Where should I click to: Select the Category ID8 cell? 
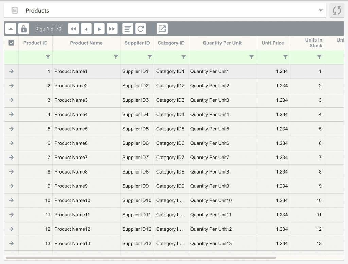(x=171, y=172)
